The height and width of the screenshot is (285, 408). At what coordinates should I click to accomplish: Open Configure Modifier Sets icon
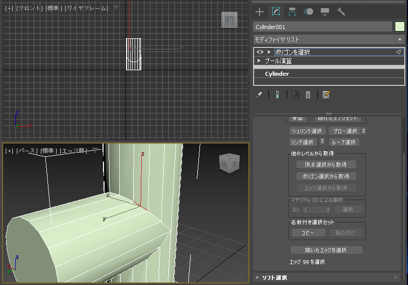326,95
